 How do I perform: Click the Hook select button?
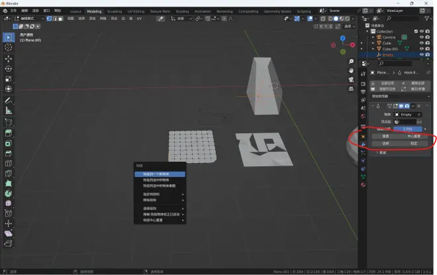pos(386,143)
